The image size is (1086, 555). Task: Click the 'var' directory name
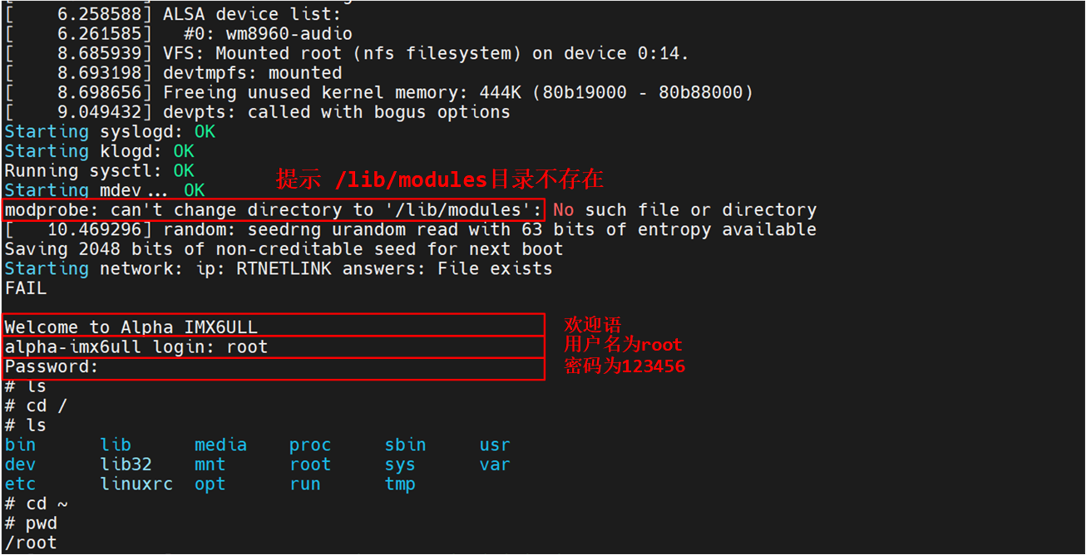495,464
